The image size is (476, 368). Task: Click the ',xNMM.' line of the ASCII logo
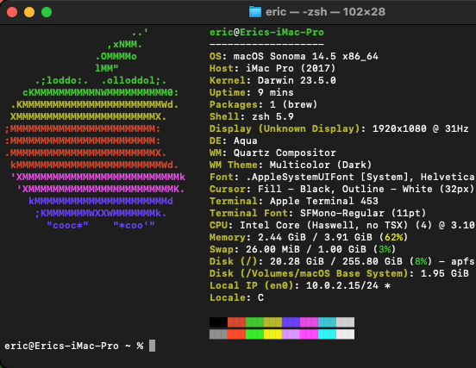pyautogui.click(x=125, y=45)
